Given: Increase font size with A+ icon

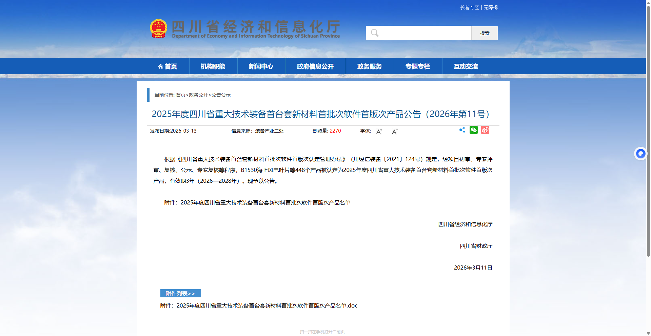Looking at the screenshot, I should (379, 132).
